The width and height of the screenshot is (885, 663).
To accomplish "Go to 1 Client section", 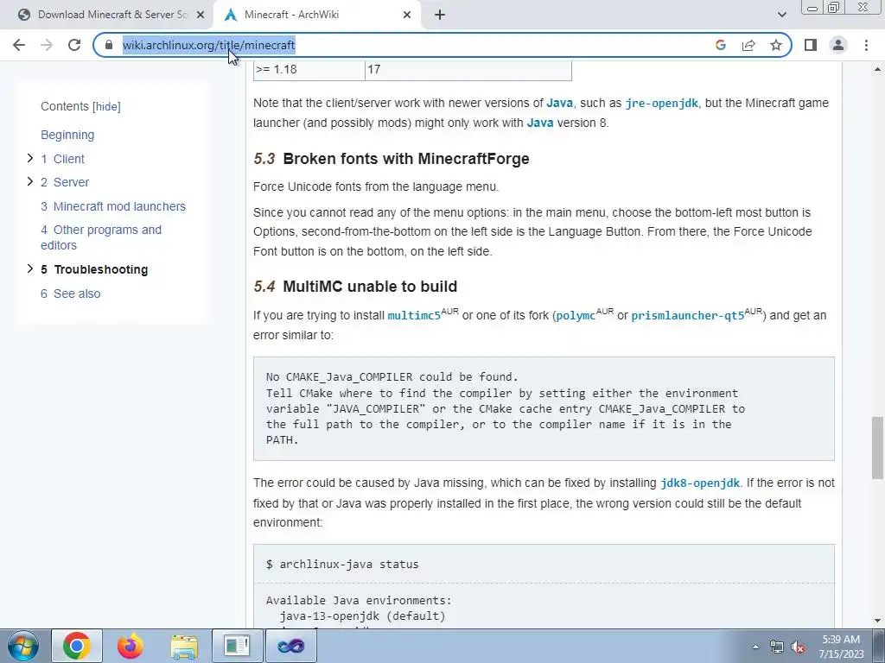I will click(x=62, y=159).
